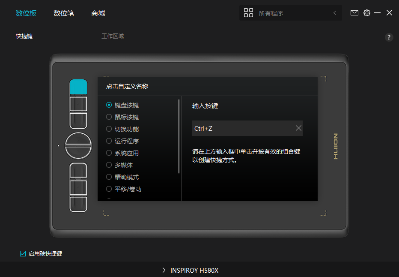Toggle the 启用硬快捷键 checkbox
The image size is (399, 277).
pos(23,253)
